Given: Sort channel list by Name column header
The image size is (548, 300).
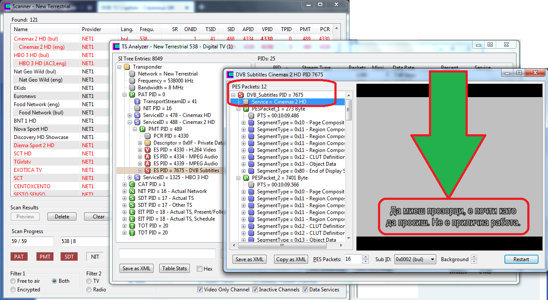Looking at the screenshot, I should point(45,29).
